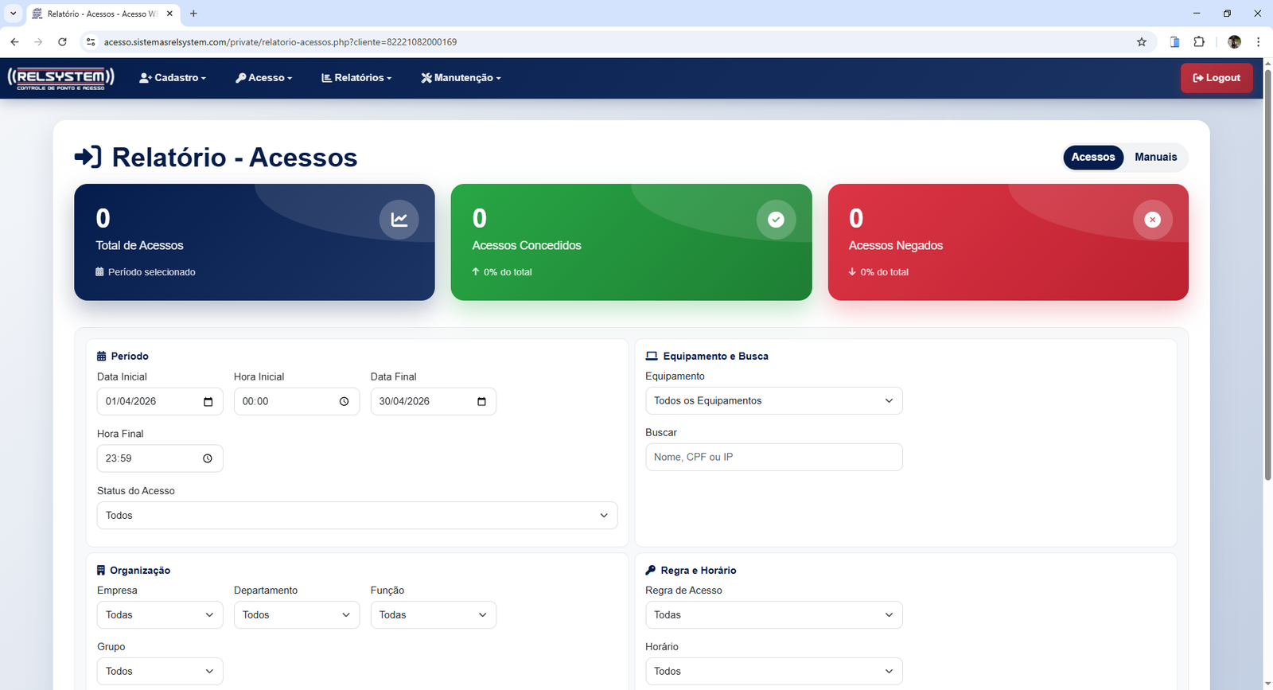Open the Relatórios menu
The height and width of the screenshot is (690, 1273).
[356, 78]
